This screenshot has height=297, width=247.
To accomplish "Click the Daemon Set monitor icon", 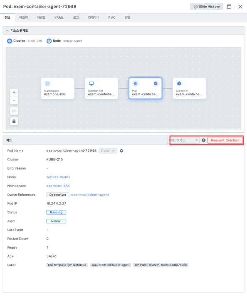I will 91,84.
